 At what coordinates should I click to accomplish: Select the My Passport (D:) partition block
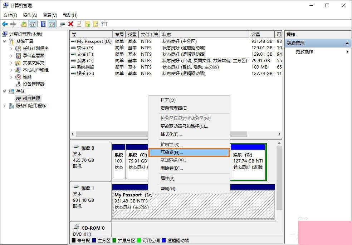[193, 201]
